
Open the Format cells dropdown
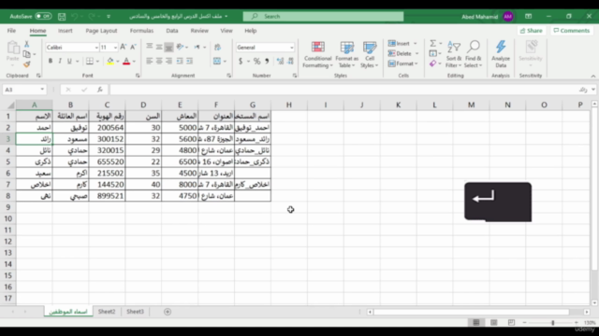click(403, 63)
